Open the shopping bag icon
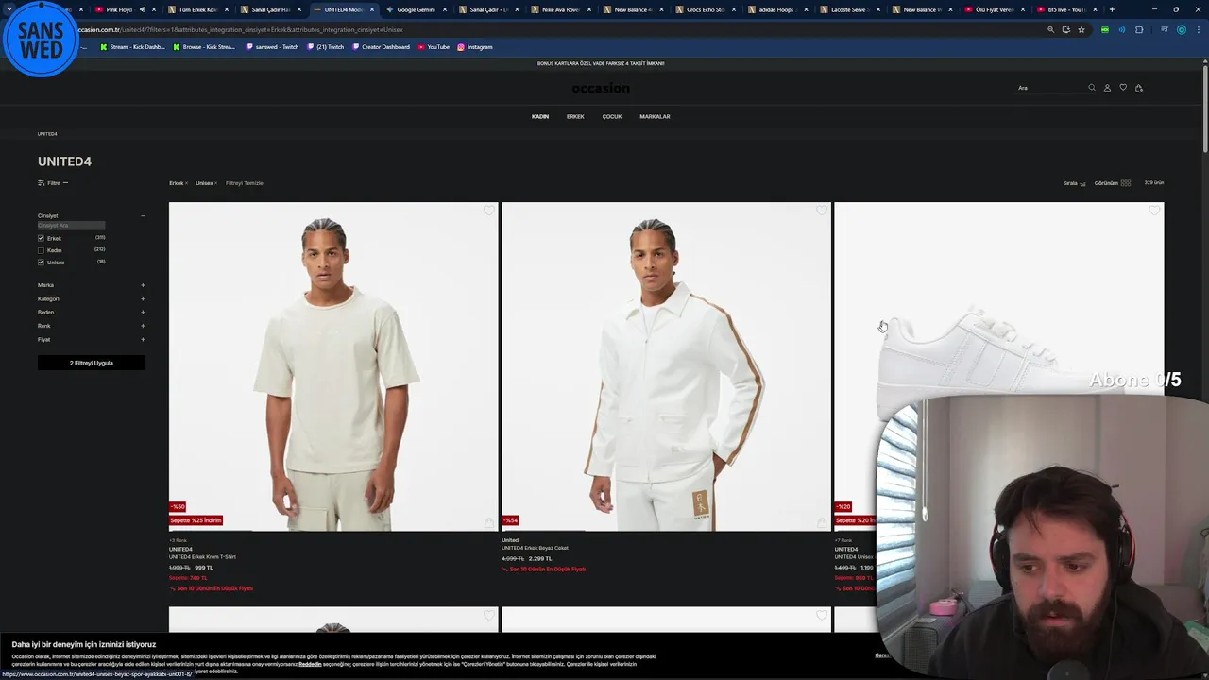 pos(1139,88)
